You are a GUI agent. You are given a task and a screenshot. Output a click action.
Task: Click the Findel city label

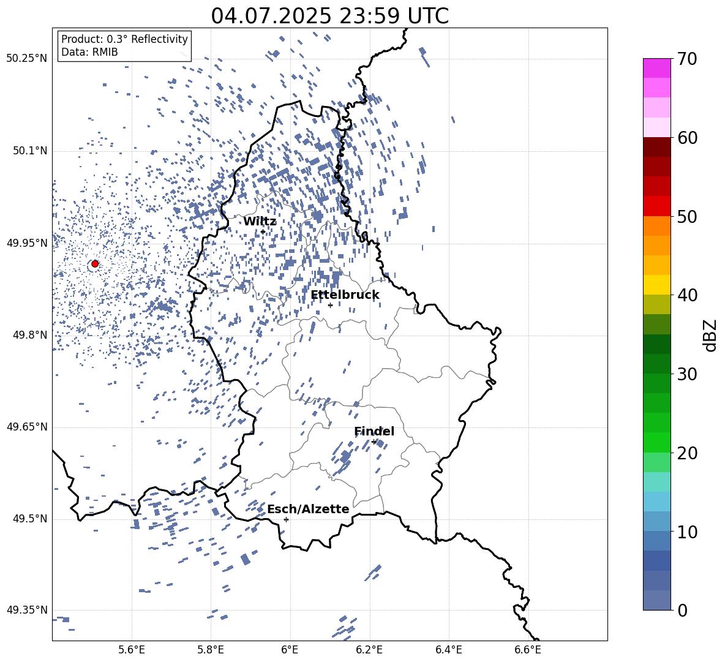tap(374, 431)
